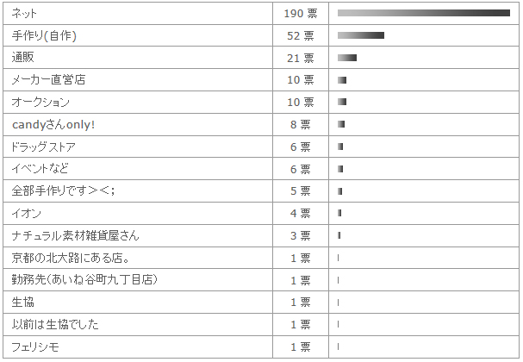The image size is (523, 362).
Task: Click the 通販 row label
Action: pos(22,58)
